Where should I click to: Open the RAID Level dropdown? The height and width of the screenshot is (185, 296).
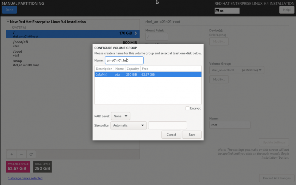tap(121, 116)
